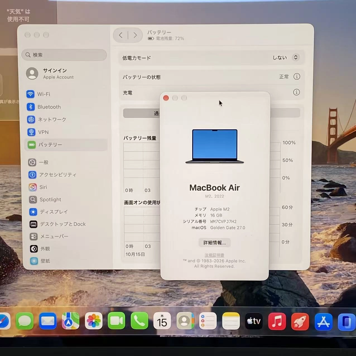Open Contacts from the Dock
356x356 pixels.
tap(185, 321)
